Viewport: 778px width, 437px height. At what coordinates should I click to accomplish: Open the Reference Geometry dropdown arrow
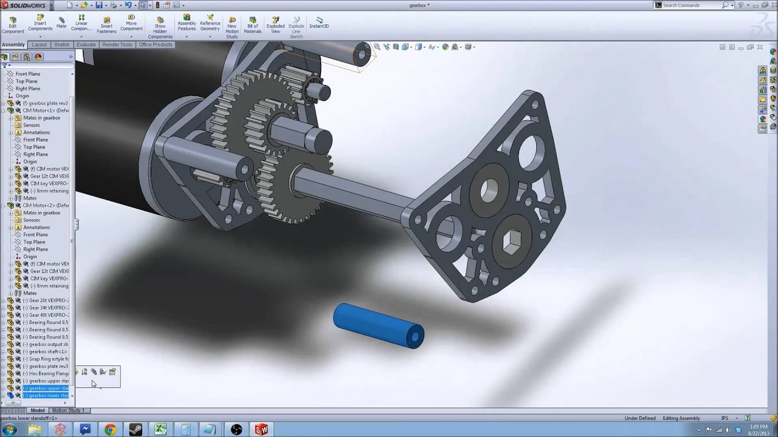pos(210,37)
